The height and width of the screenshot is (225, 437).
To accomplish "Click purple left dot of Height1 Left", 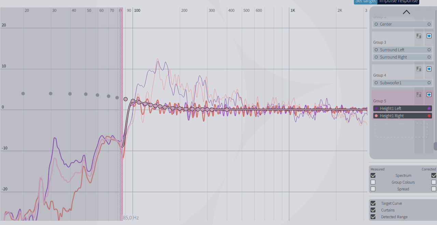I will [376, 108].
